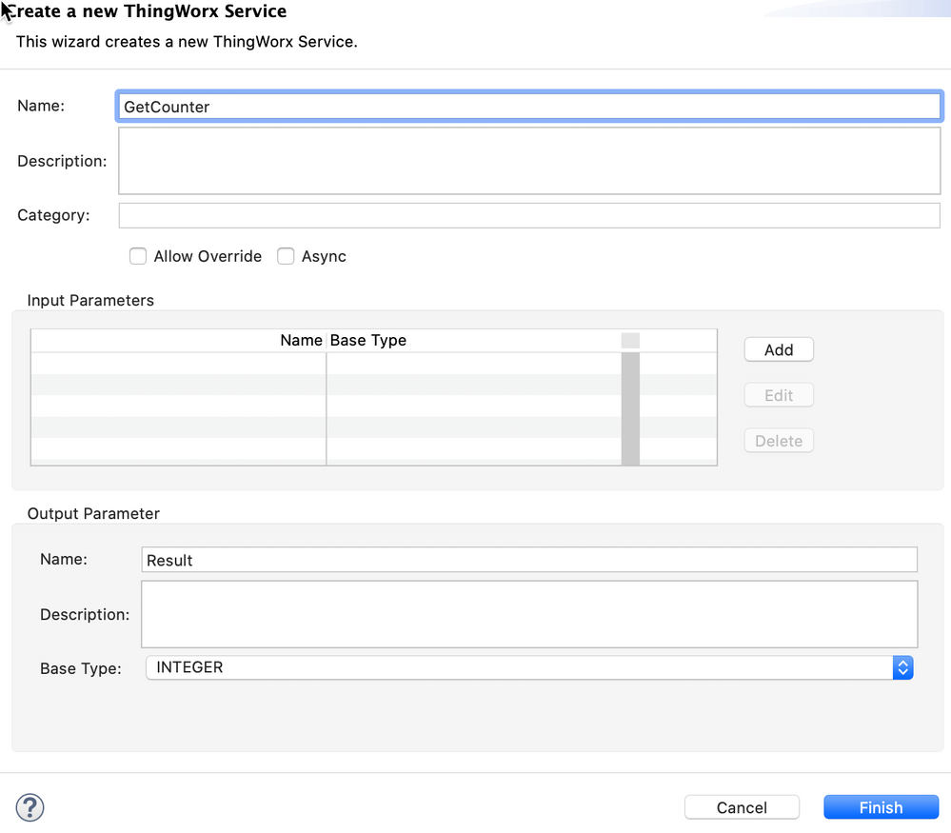Click the dropdown arrow stepper beside INTEGER
The width and height of the screenshot is (951, 833).
[x=902, y=667]
